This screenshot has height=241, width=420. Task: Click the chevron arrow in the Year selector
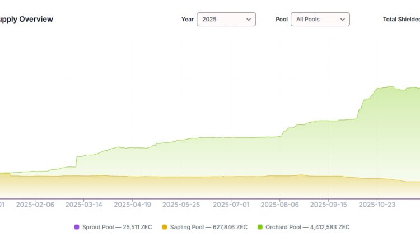tap(249, 19)
